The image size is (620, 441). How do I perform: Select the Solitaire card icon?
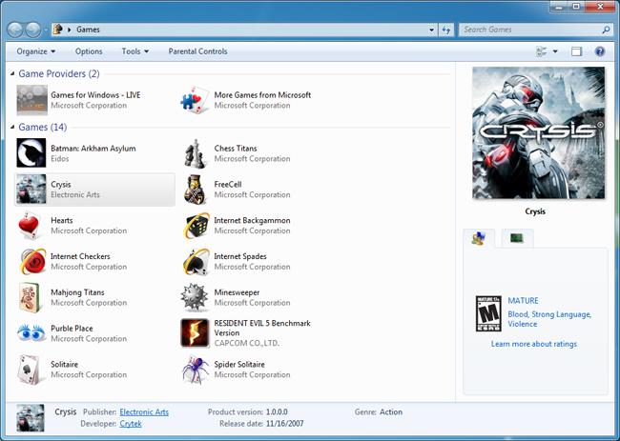(x=30, y=370)
